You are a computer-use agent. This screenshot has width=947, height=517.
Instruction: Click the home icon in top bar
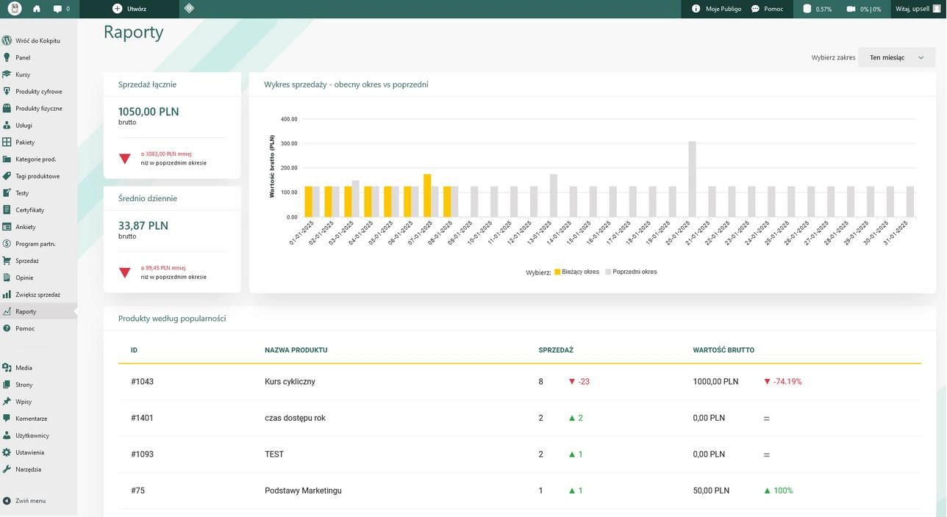(x=37, y=9)
